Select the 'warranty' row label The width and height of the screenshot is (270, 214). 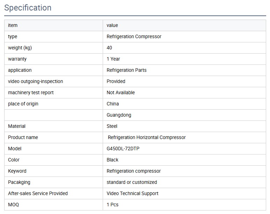point(17,59)
